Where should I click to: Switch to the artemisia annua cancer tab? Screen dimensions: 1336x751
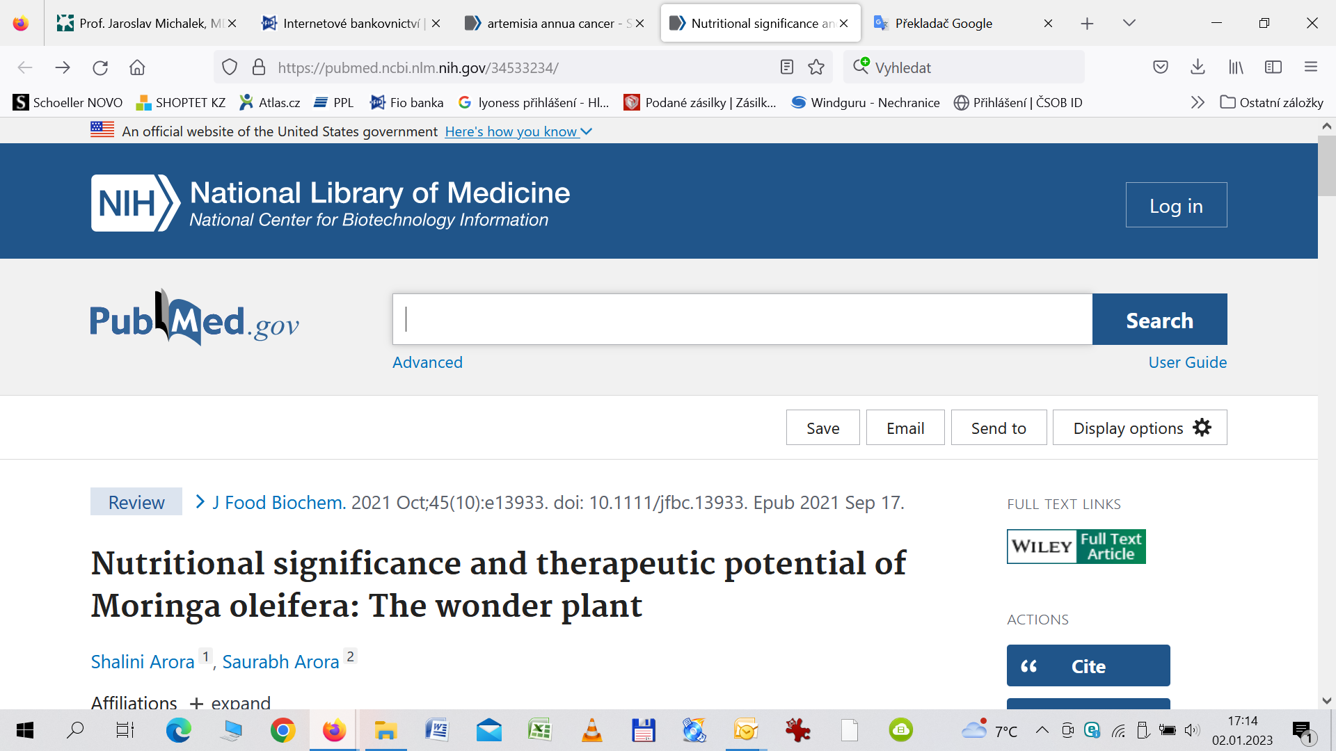550,24
